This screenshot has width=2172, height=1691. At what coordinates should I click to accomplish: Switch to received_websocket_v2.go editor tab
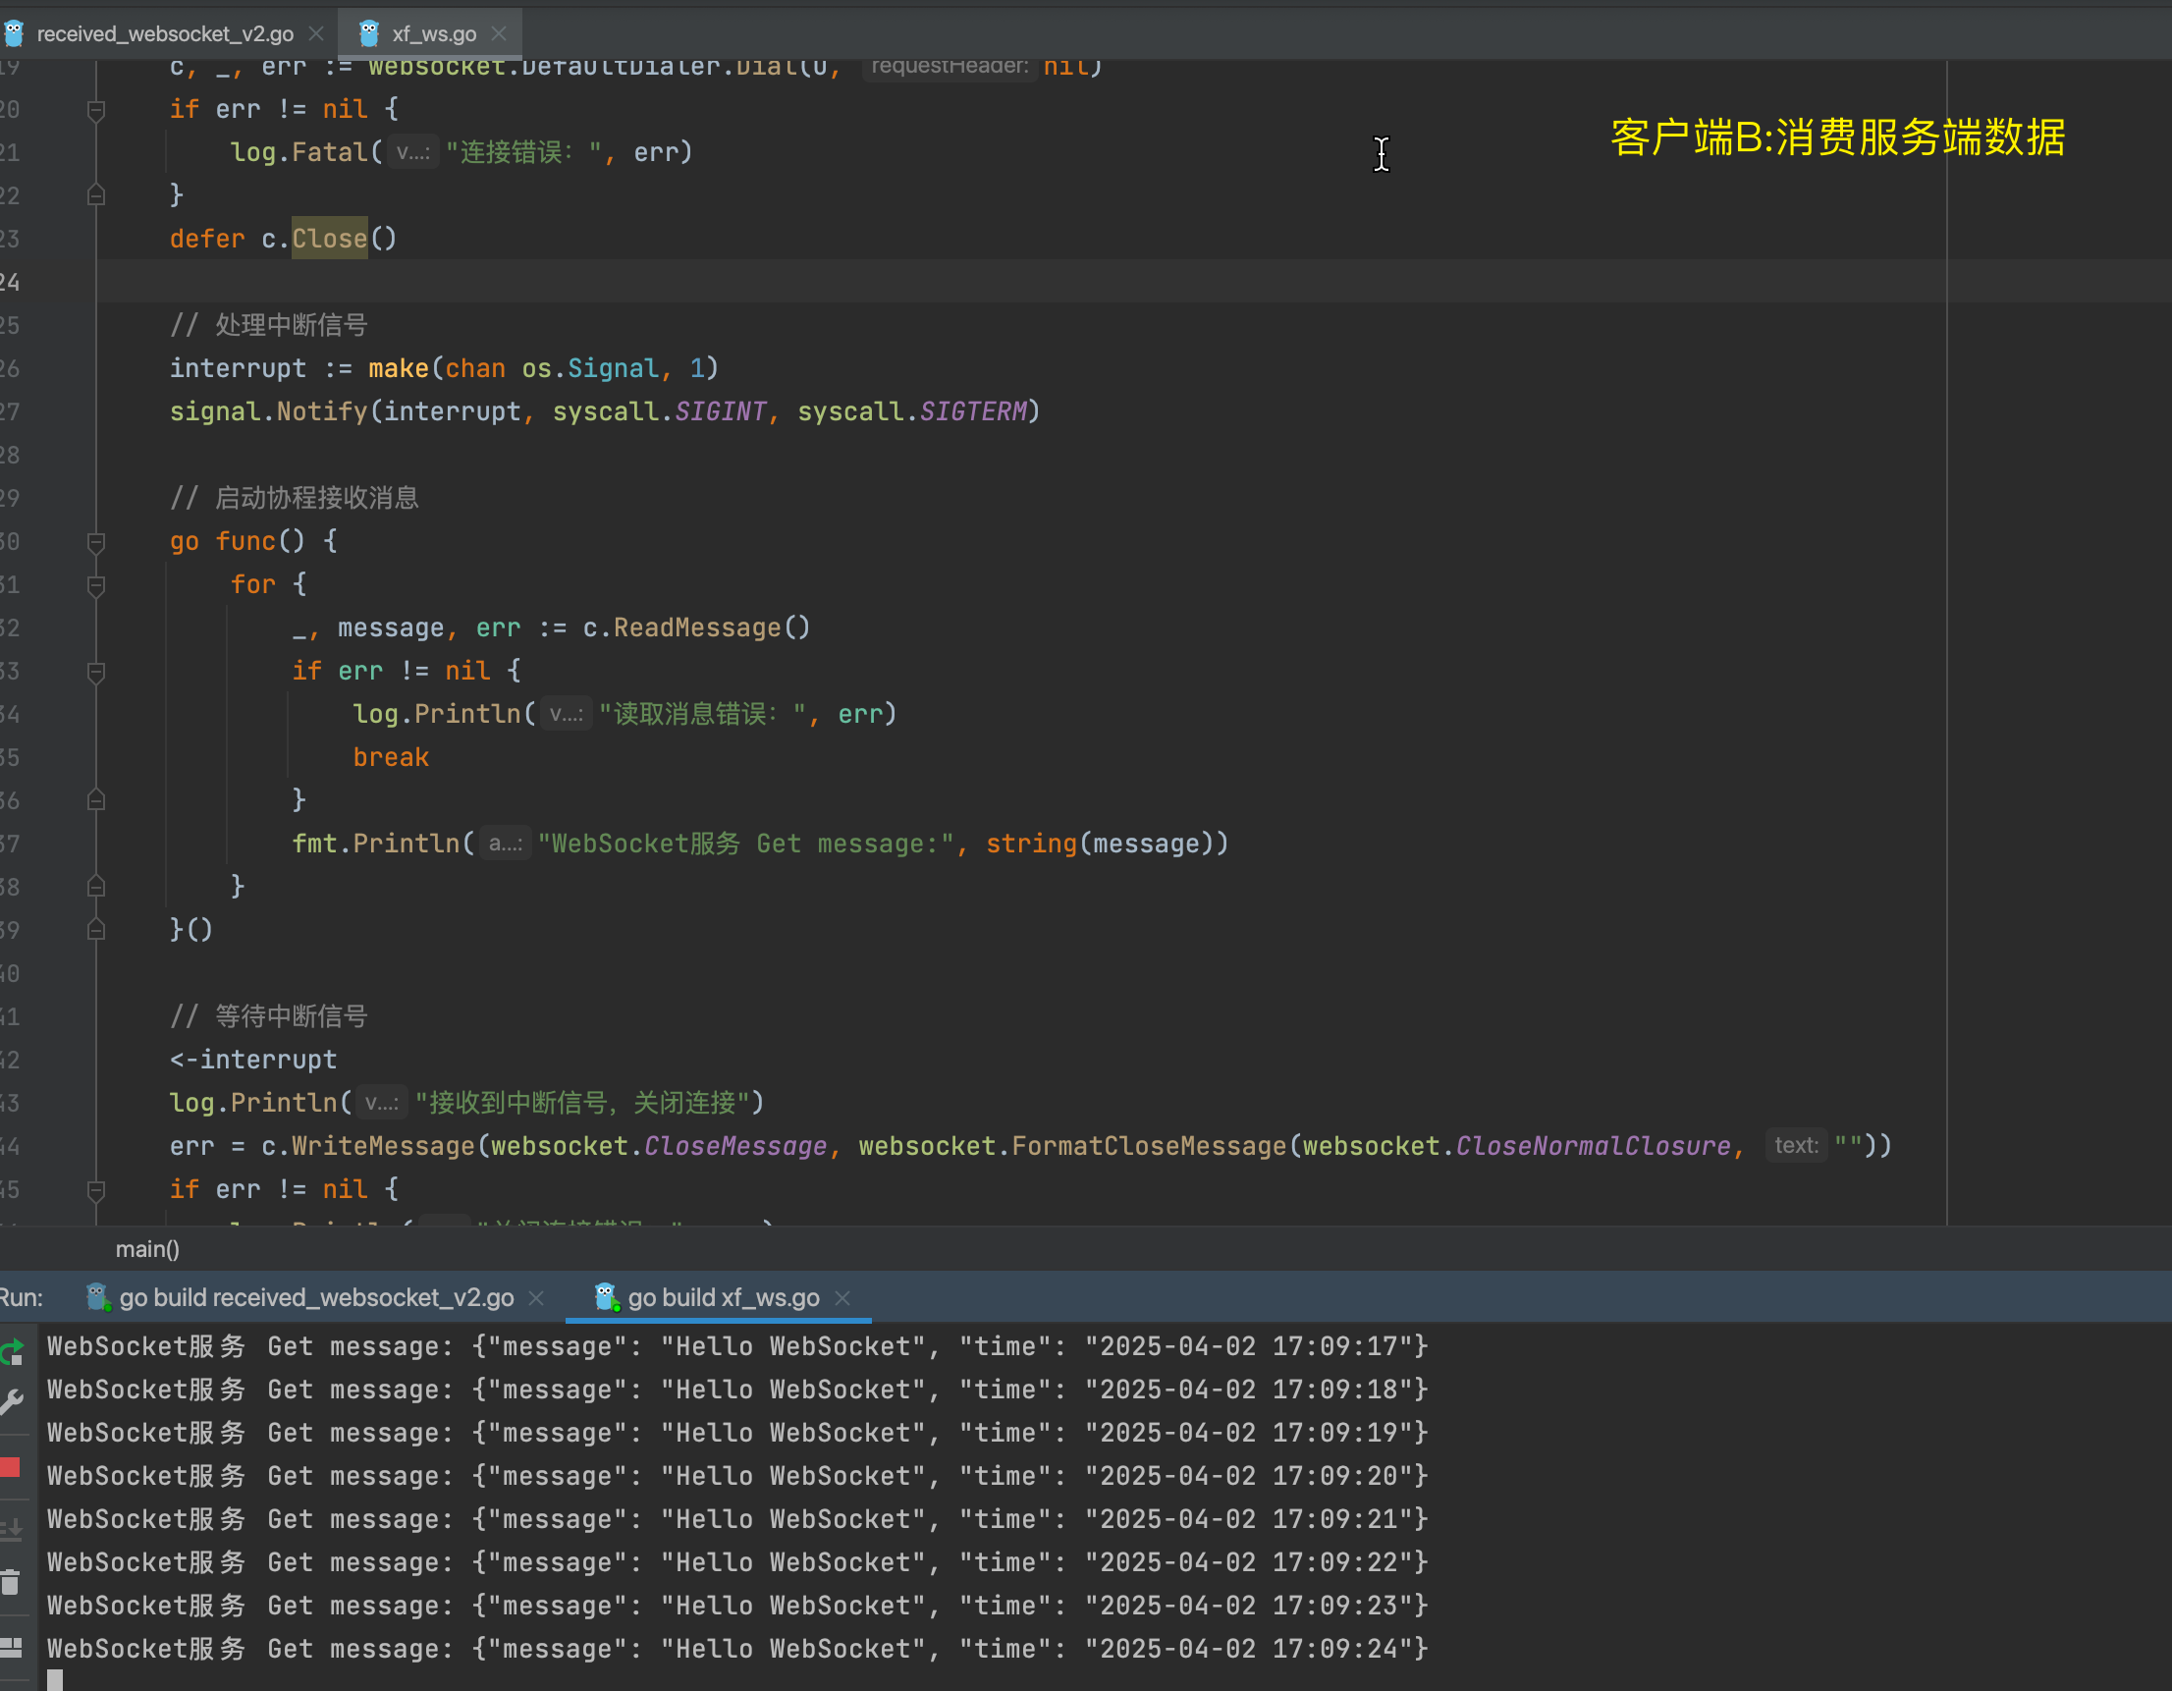tap(164, 33)
